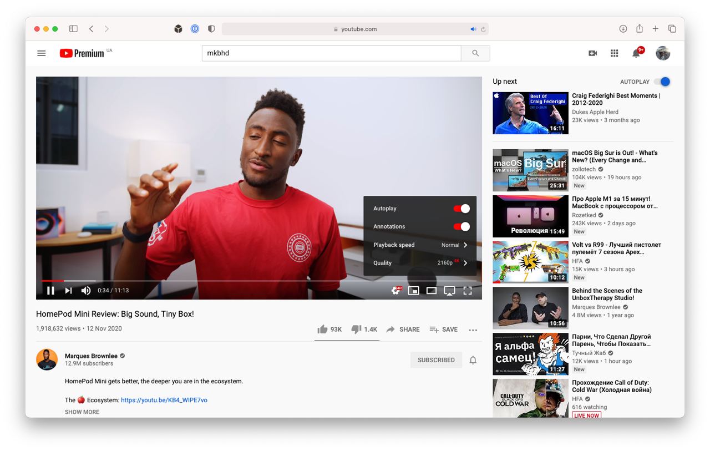Expand description with SHOW MORE

click(82, 412)
